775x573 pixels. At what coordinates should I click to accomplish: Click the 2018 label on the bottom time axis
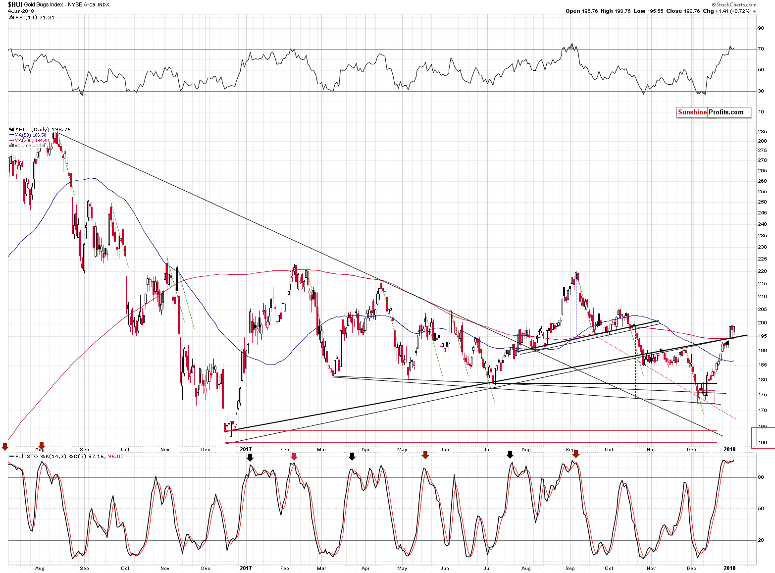pos(729,569)
